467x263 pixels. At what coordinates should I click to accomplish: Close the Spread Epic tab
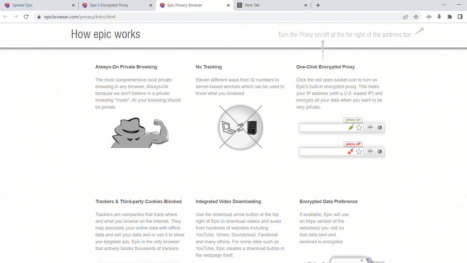pos(73,5)
